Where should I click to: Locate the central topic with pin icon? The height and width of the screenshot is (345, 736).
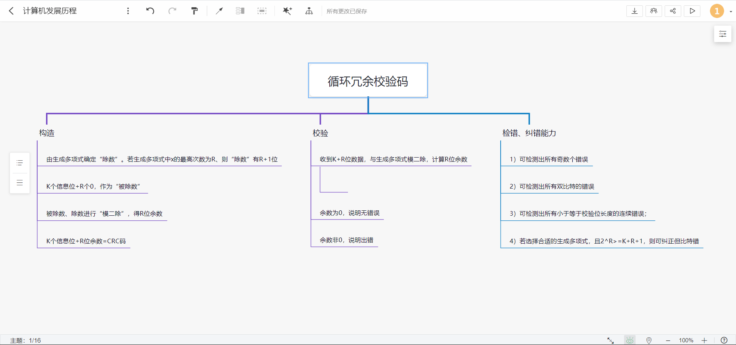649,340
